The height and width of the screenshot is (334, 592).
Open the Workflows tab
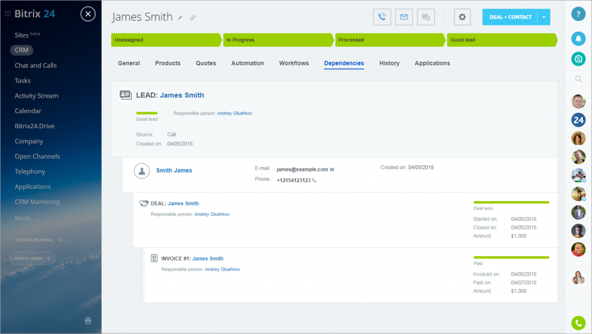click(294, 64)
